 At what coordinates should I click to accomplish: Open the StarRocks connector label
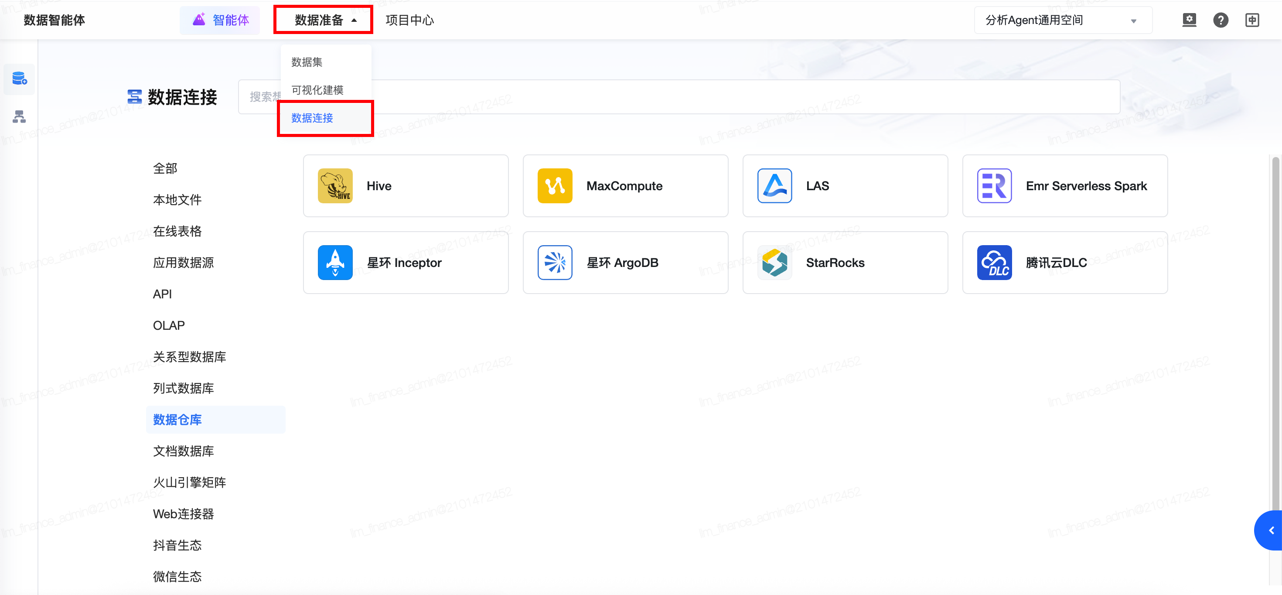point(835,263)
